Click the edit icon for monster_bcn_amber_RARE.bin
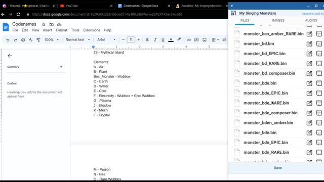Image resolution: width=324 pixels, height=182 pixels. click(x=309, y=34)
